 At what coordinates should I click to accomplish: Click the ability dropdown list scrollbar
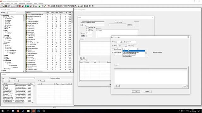(x=146, y=54)
